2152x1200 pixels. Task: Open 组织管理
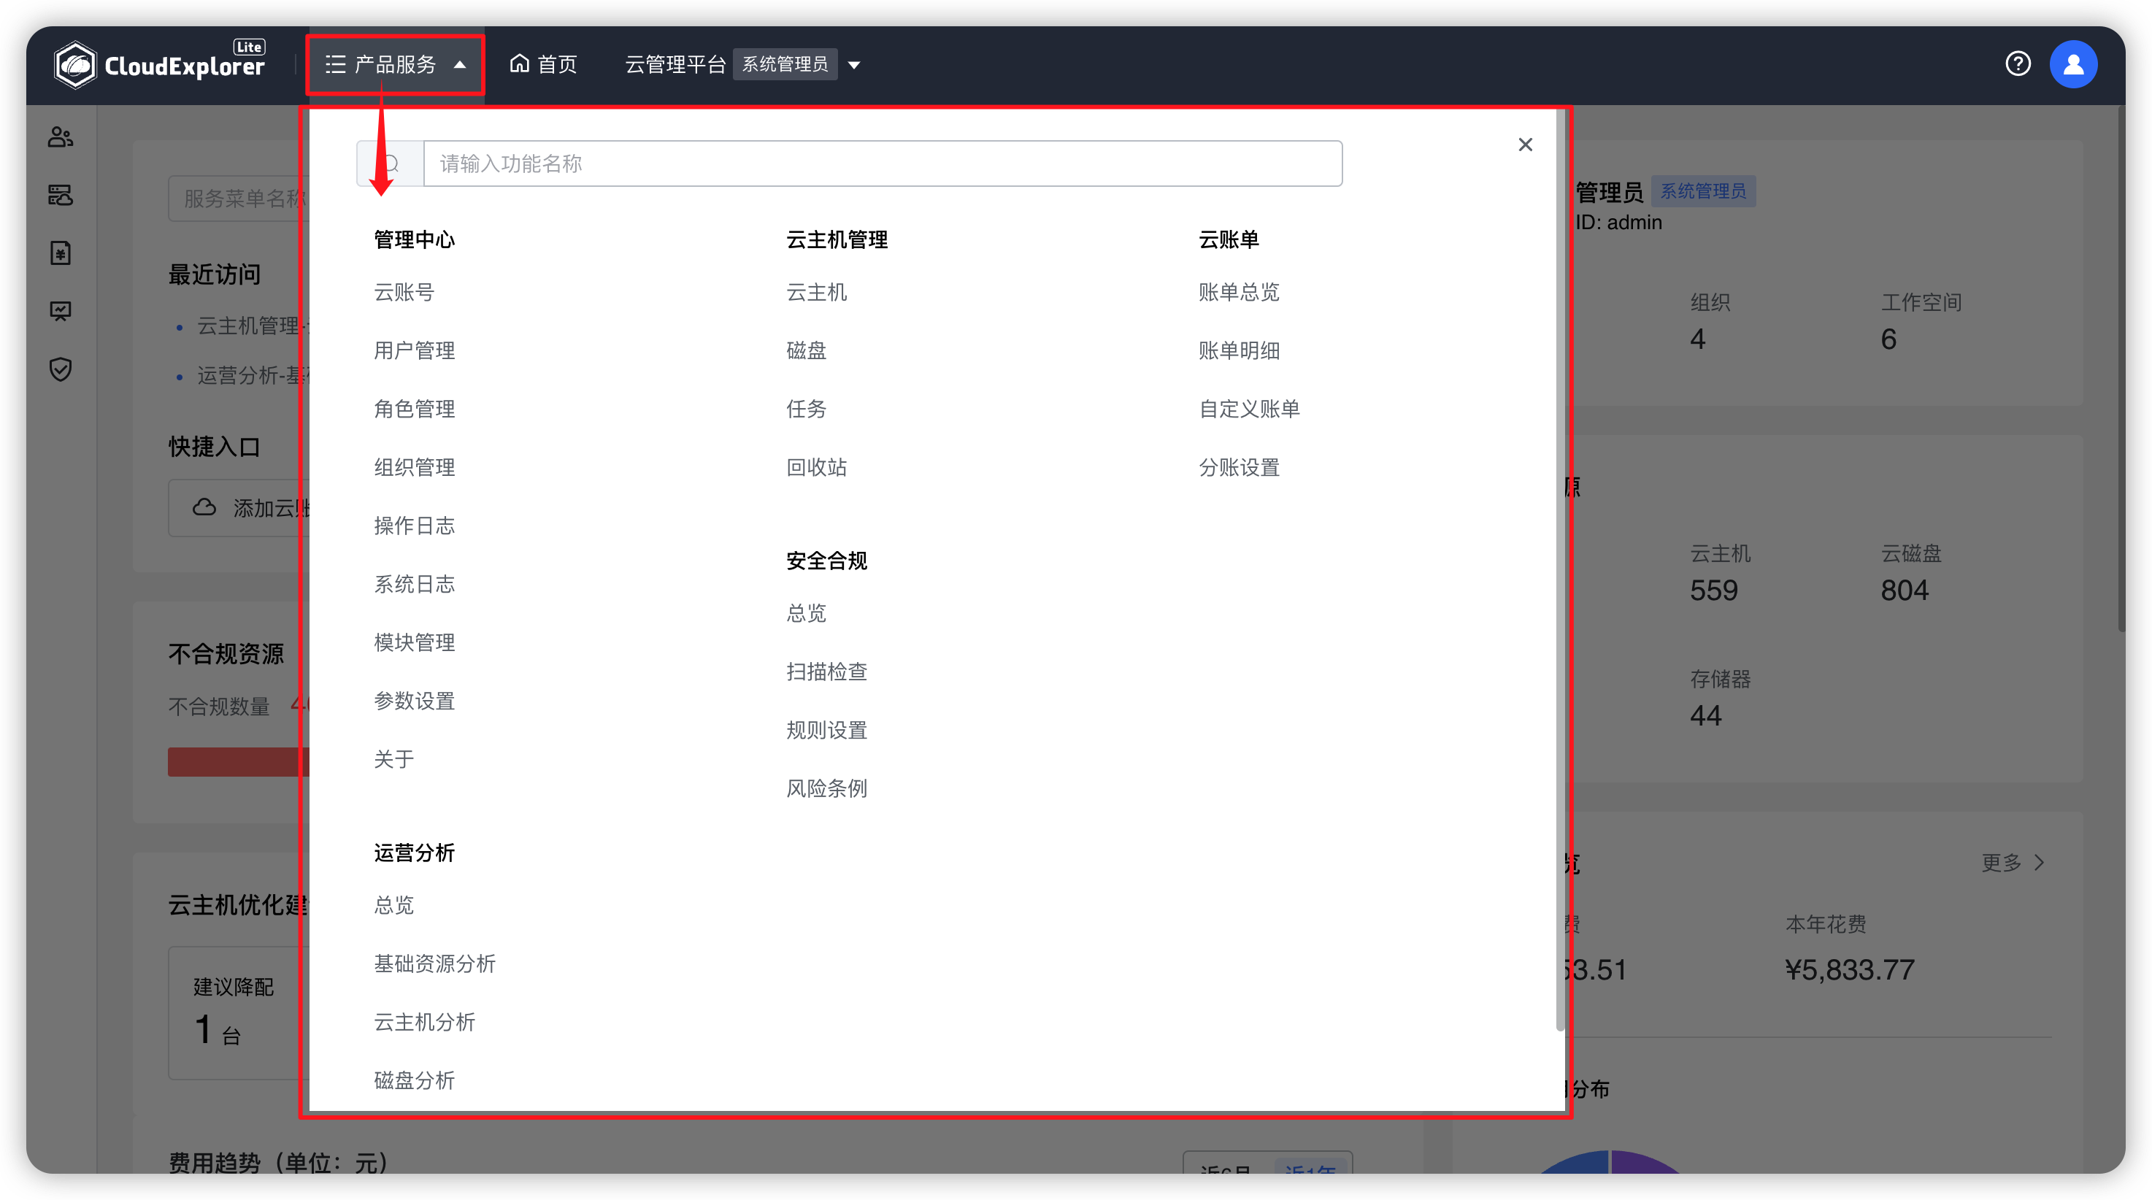[415, 468]
